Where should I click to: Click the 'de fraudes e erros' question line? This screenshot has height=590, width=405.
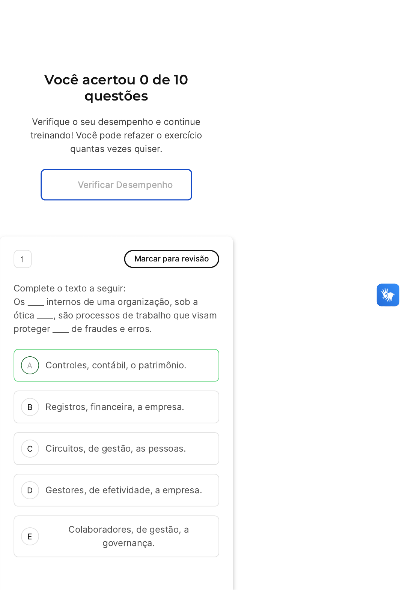point(111,329)
